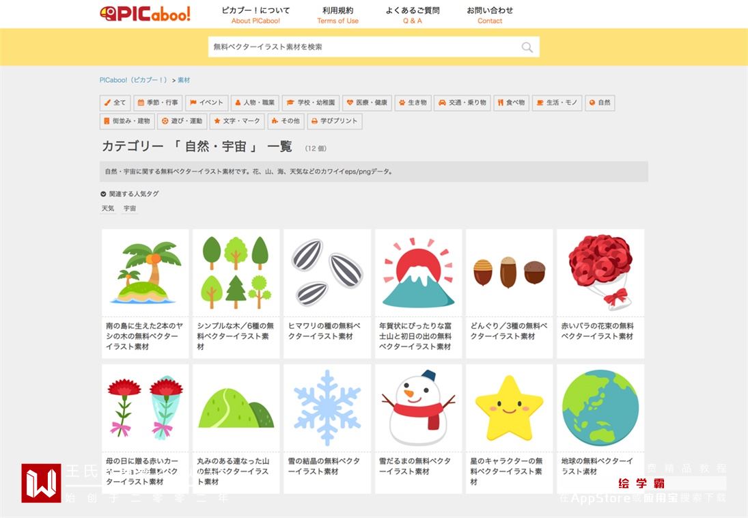Open the Earth globe illustration
The width and height of the screenshot is (748, 518).
pos(600,408)
